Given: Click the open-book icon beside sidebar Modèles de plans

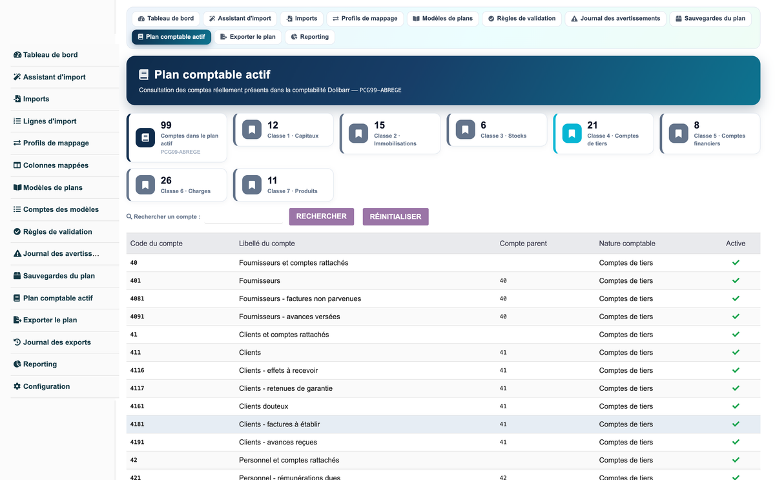Looking at the screenshot, I should [x=17, y=187].
